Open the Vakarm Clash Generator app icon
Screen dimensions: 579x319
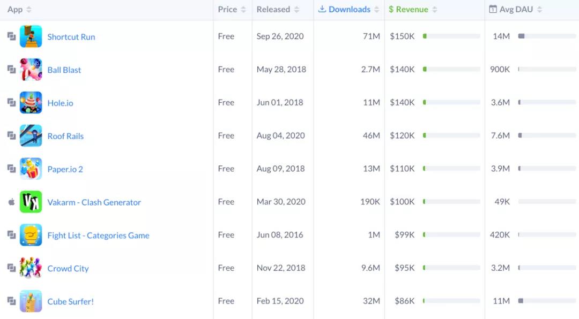31,202
